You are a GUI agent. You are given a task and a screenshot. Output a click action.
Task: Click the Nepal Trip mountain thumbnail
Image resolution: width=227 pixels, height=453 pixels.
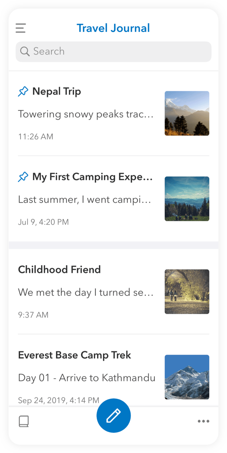187,113
